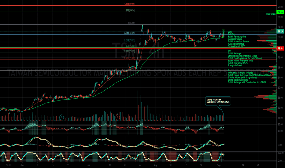Click the 0.618(78.03) Fibonacci label
The image size is (285, 168).
[129, 40]
